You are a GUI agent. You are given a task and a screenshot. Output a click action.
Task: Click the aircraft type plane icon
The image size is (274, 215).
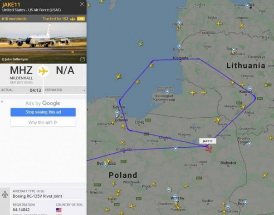[x=5, y=195]
